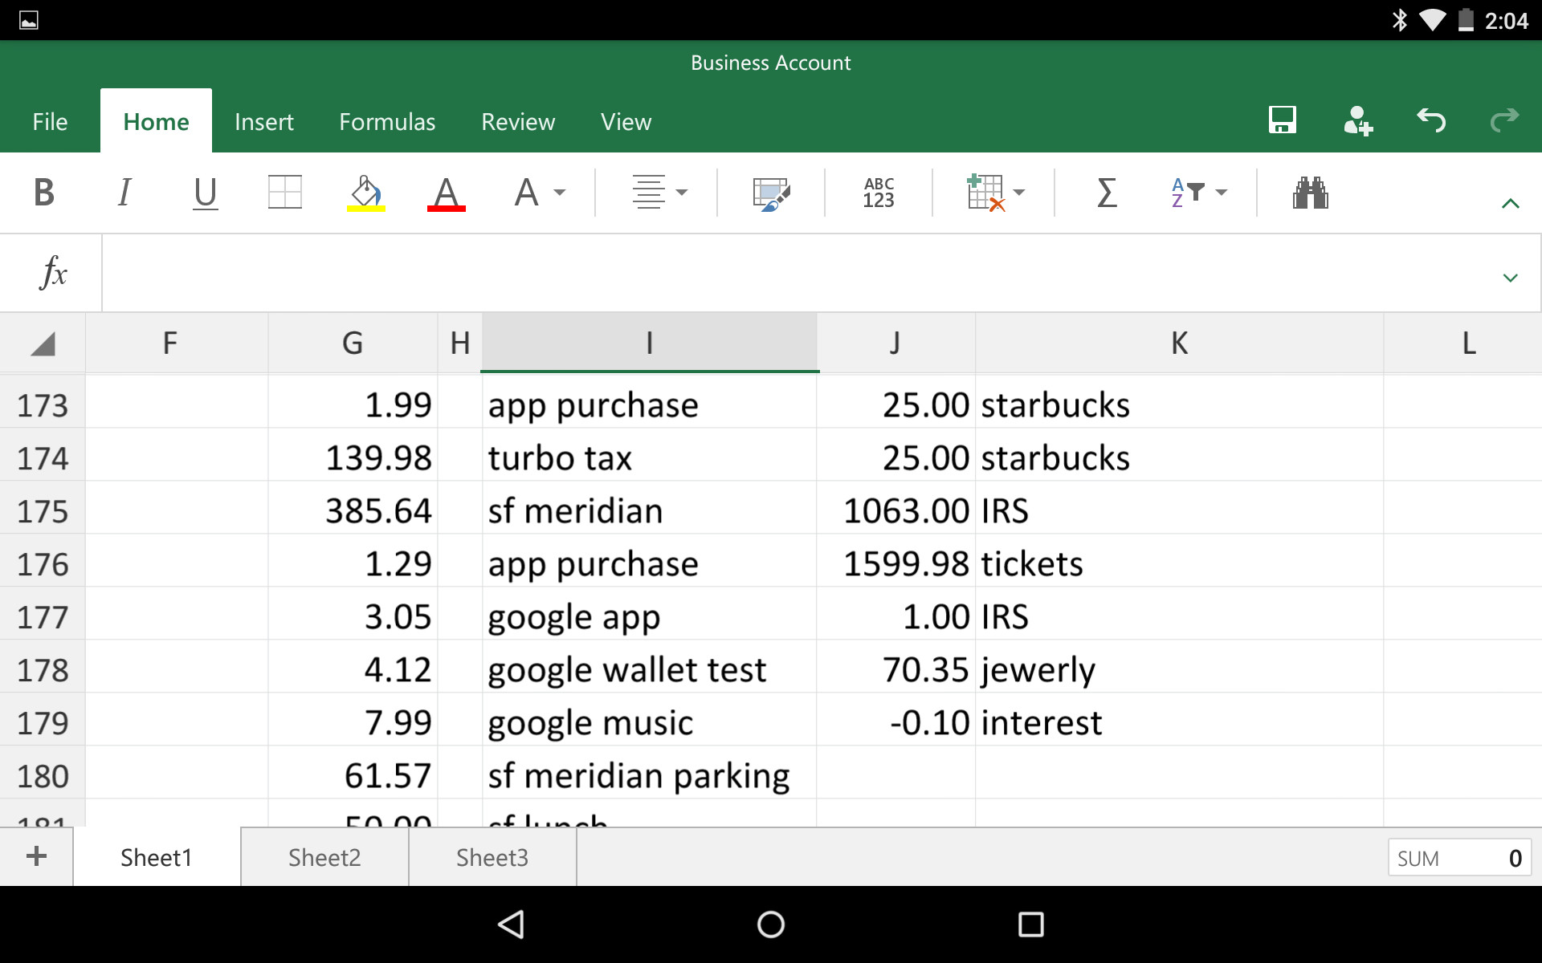Open the ABC 123 number format
The image size is (1542, 963).
pyautogui.click(x=879, y=193)
